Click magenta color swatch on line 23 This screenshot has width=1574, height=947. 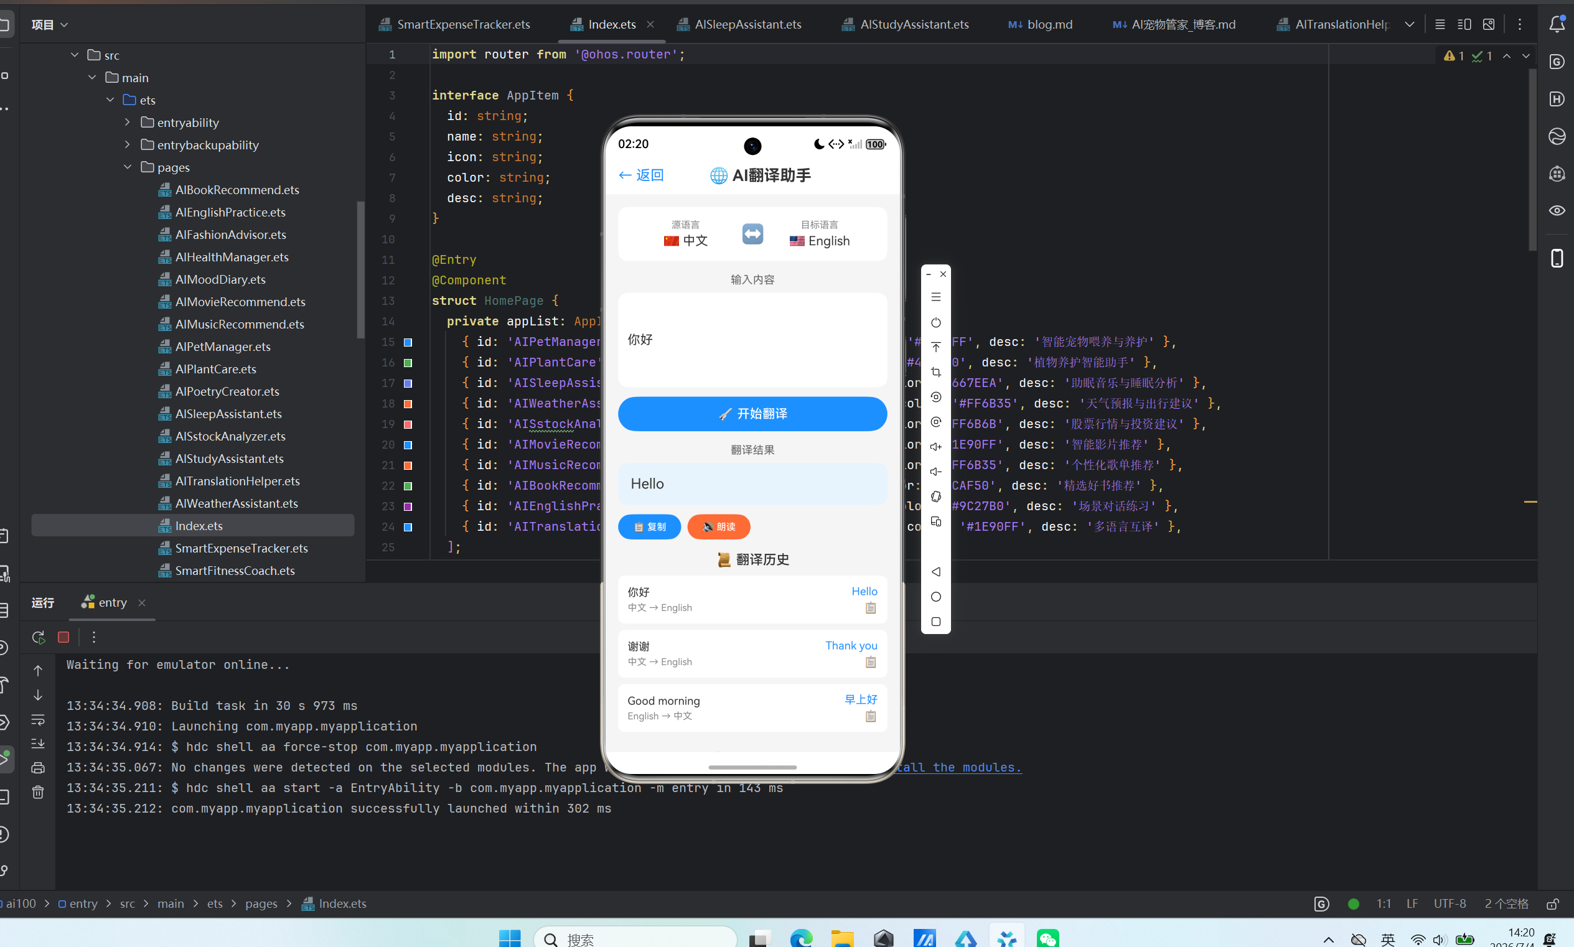click(408, 506)
